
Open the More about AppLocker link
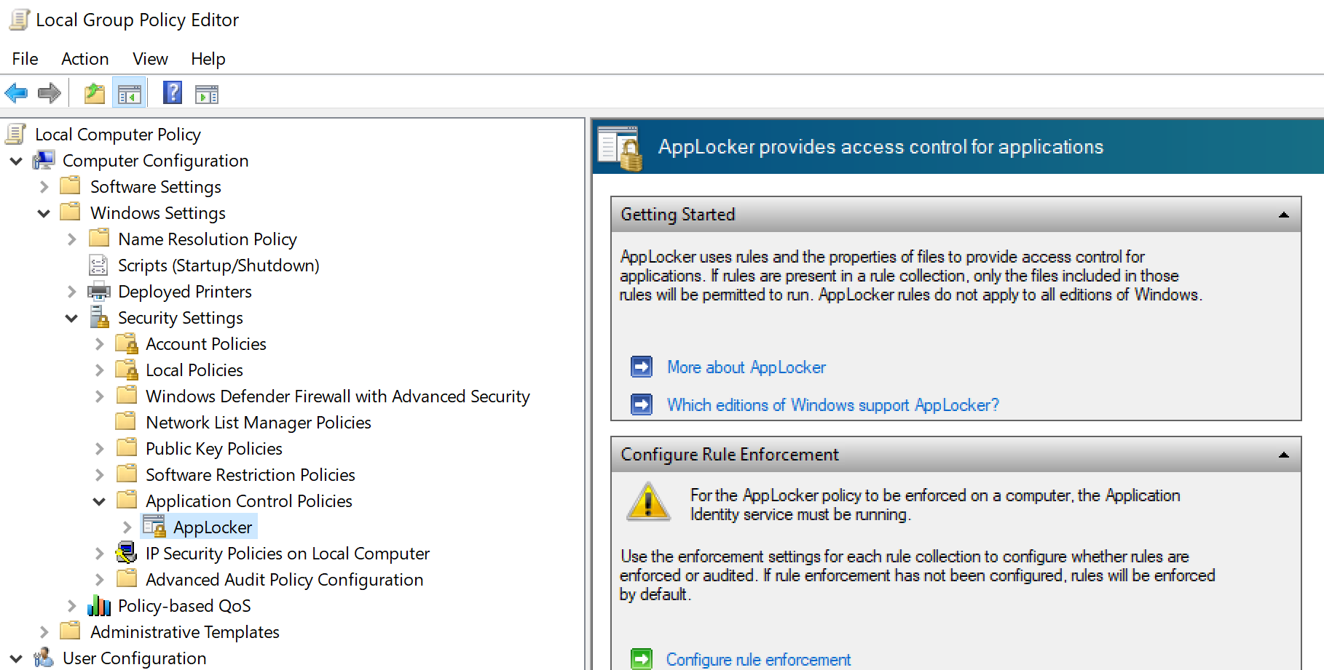[746, 367]
